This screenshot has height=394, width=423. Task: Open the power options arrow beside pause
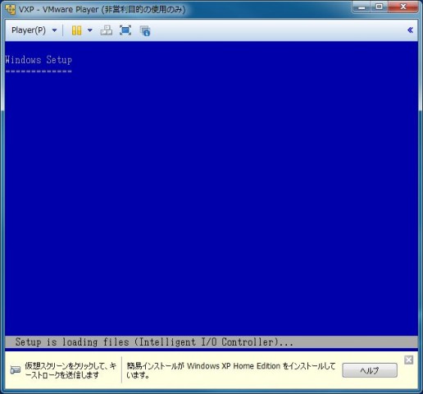pyautogui.click(x=90, y=30)
